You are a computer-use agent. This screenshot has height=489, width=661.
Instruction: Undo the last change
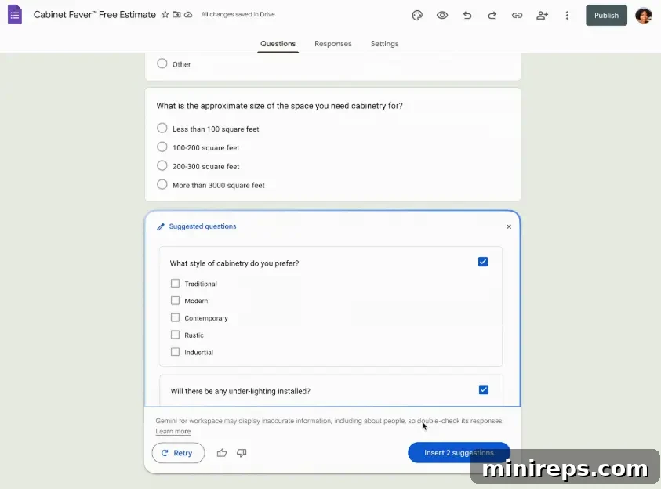point(467,16)
